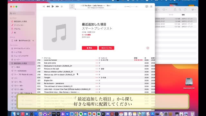Open アルバム in the library sidebar
206x116 pixels.
(17, 29)
